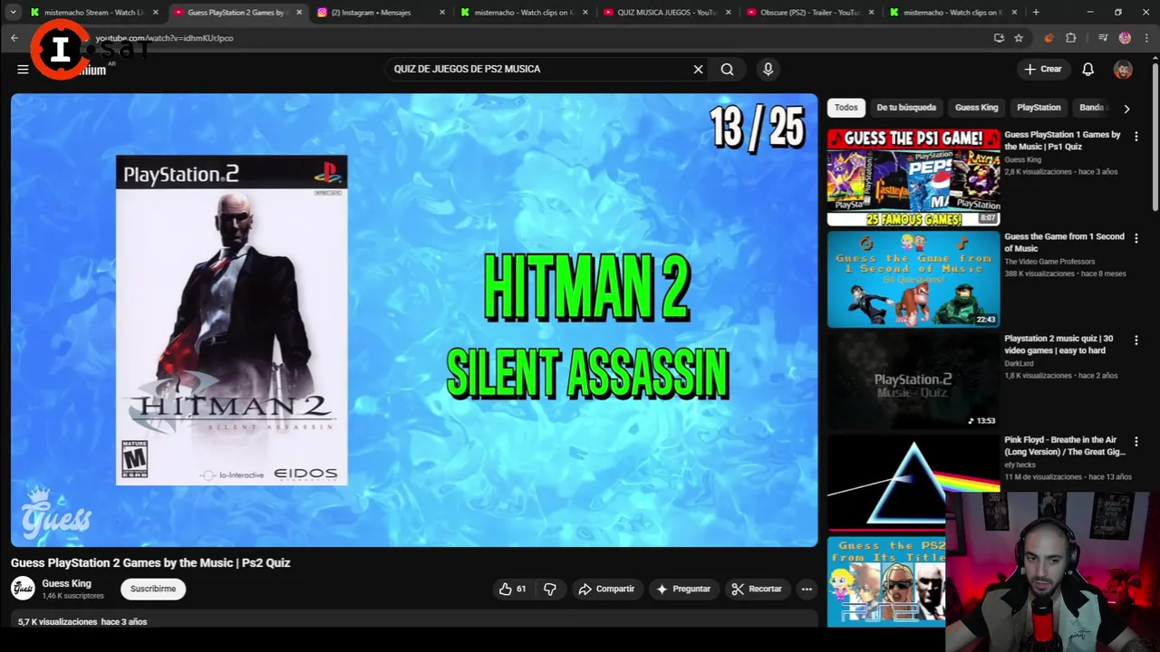1160x652 pixels.
Task: Open the media controls music-note icon
Action: (x=1103, y=38)
